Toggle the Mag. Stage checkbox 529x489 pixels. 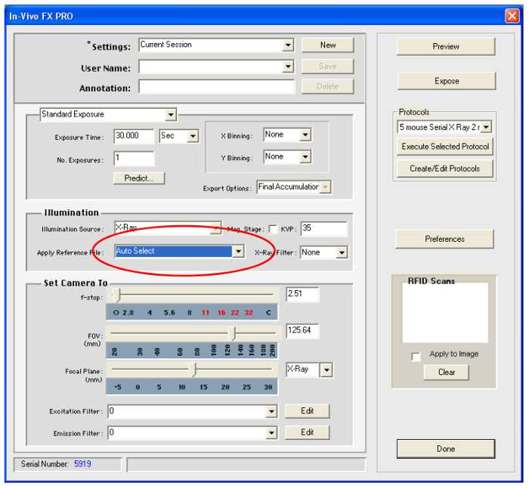273,229
